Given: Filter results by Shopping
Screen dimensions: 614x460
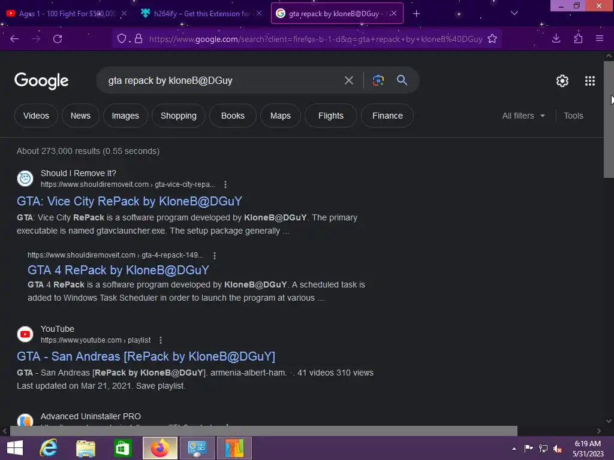Looking at the screenshot, I should tap(179, 116).
